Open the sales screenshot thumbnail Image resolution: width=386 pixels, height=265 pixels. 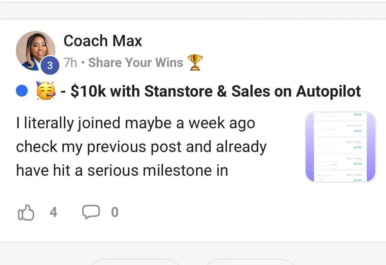pyautogui.click(x=340, y=147)
